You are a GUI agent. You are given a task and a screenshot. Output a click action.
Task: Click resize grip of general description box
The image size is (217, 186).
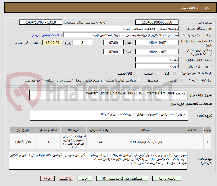point(31,98)
